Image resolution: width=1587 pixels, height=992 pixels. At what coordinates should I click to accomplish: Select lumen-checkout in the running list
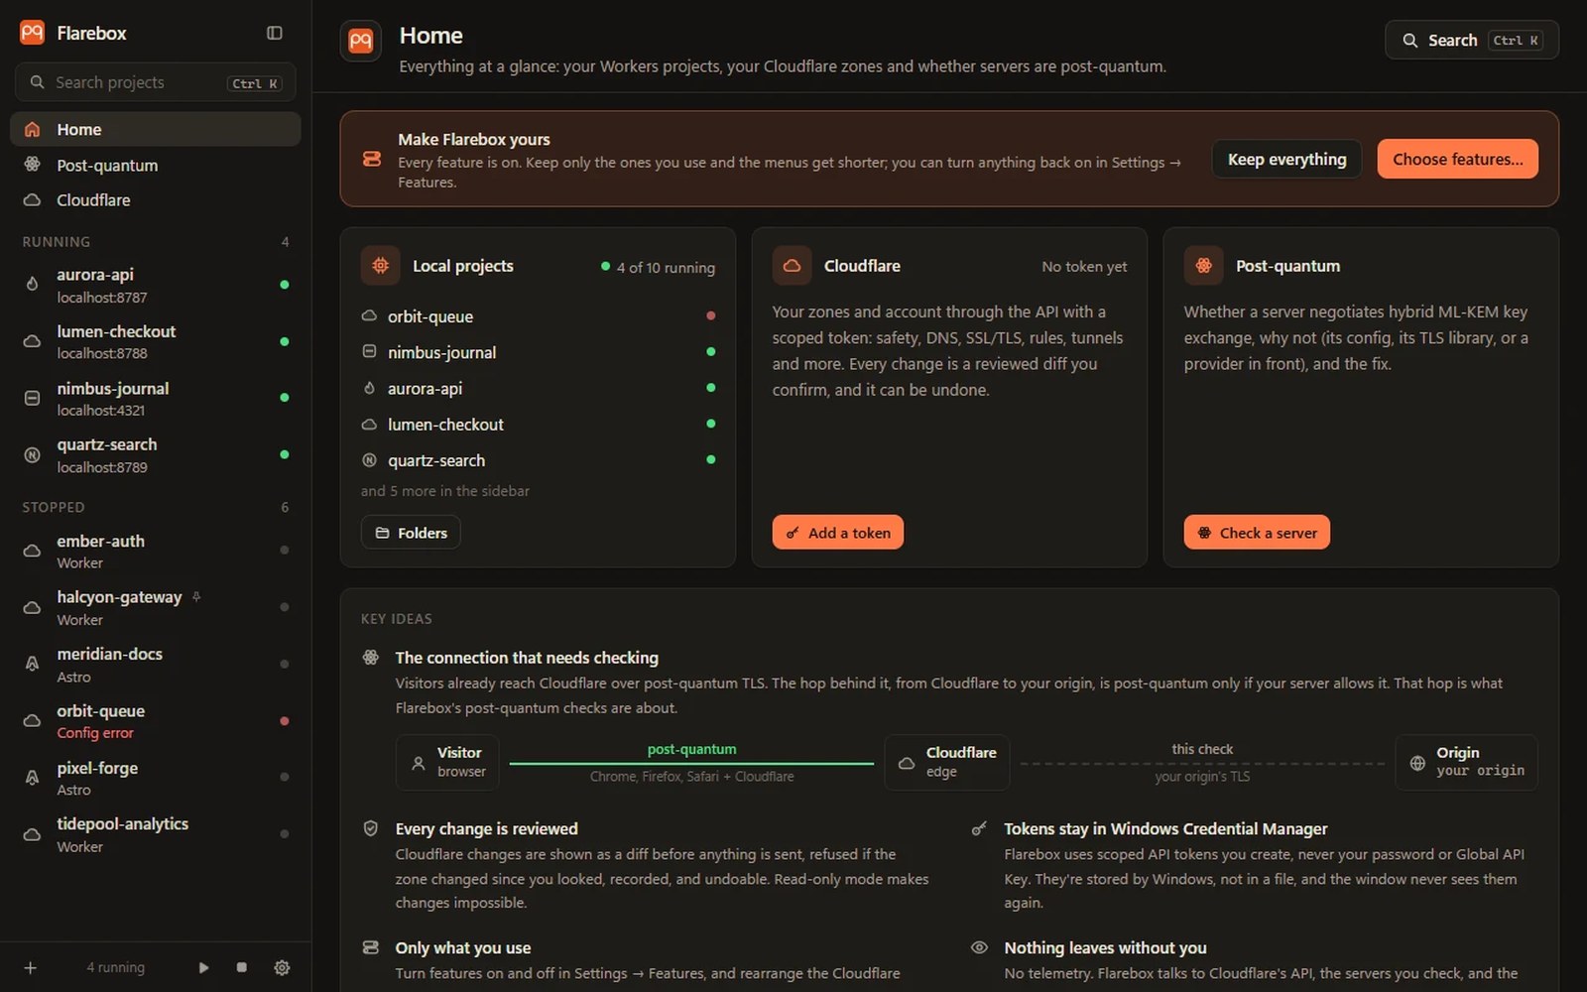(156, 341)
